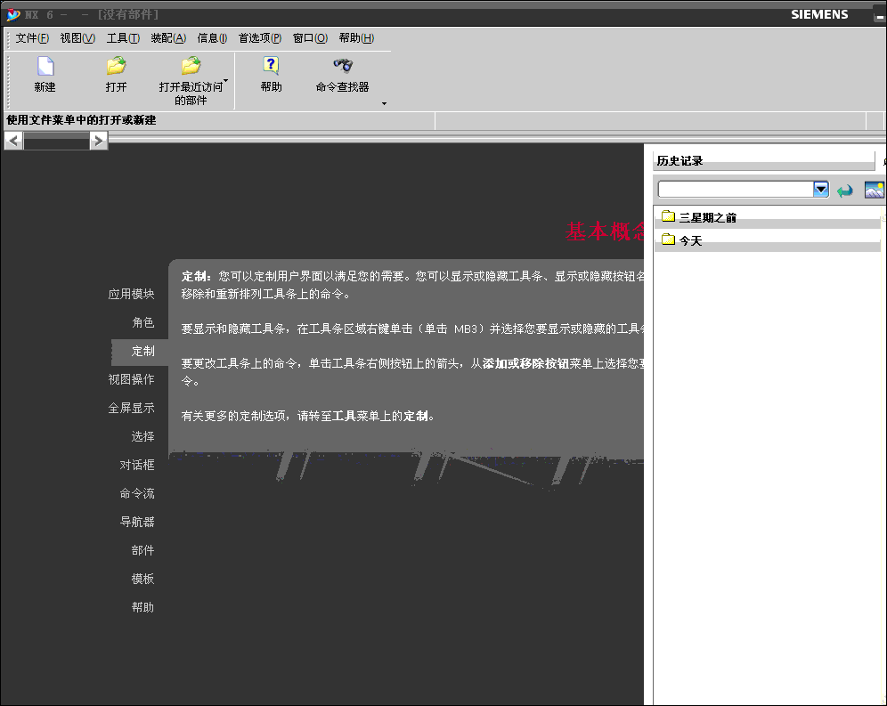887x706 pixels.
Task: Click the SIEMENS brand text
Action: point(819,15)
